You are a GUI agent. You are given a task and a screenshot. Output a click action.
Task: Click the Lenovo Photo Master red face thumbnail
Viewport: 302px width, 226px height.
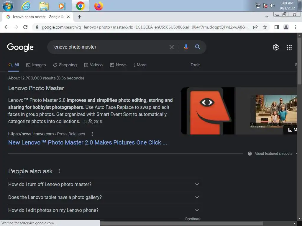(208, 111)
